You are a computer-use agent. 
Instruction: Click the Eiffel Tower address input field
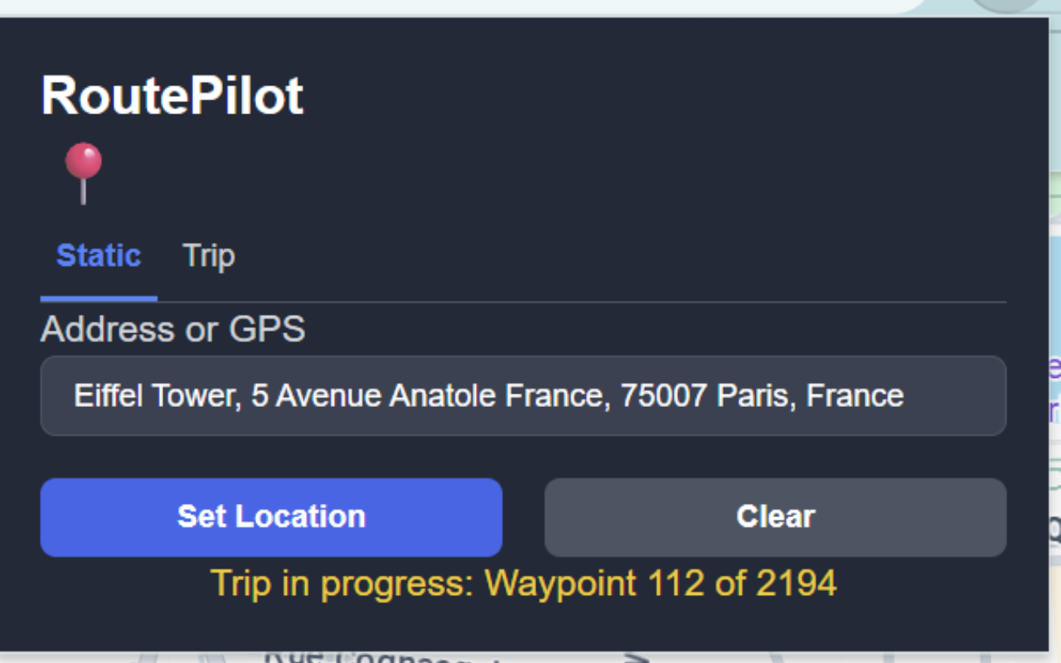click(x=524, y=395)
